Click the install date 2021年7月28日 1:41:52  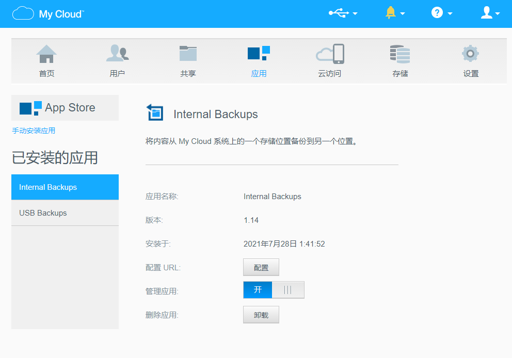coord(284,244)
